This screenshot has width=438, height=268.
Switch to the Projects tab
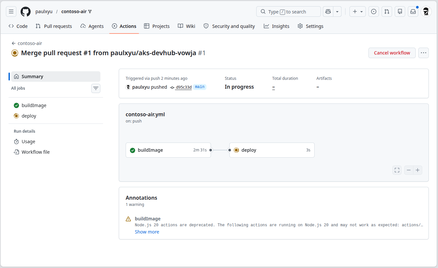157,26
